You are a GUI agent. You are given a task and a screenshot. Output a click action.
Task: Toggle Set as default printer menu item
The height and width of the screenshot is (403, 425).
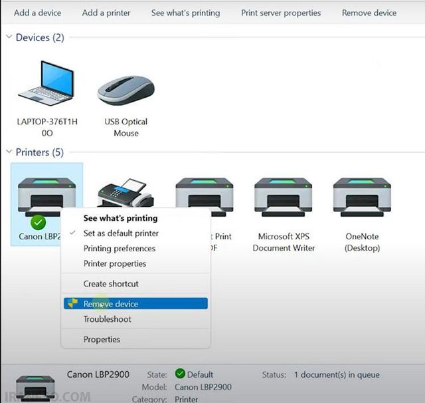pyautogui.click(x=135, y=233)
